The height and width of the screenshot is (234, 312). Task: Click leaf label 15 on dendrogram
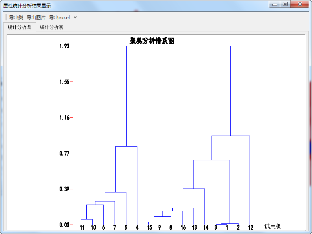pos(150,227)
